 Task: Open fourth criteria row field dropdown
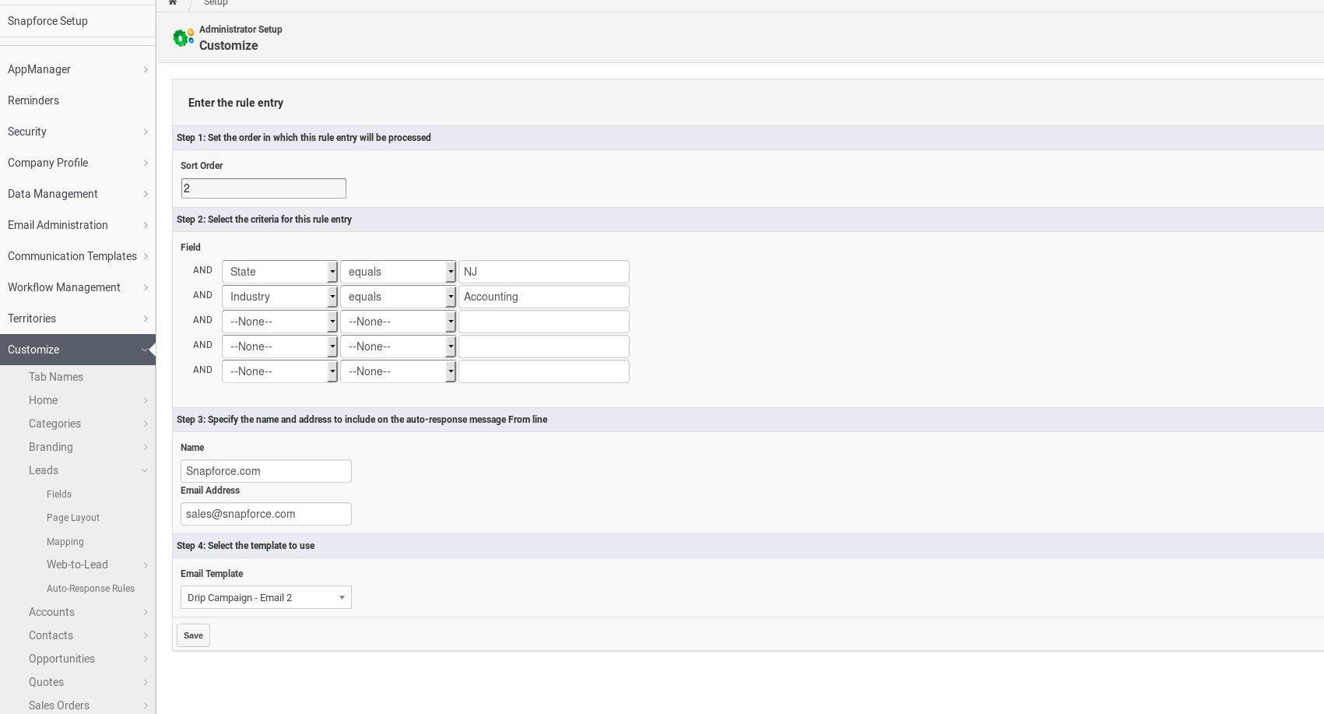[279, 346]
